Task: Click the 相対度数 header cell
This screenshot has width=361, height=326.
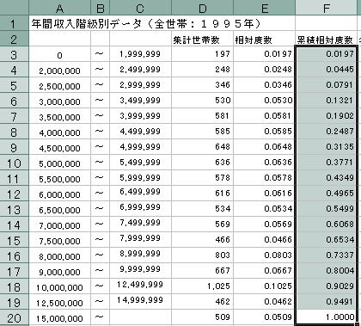Action: pos(264,39)
